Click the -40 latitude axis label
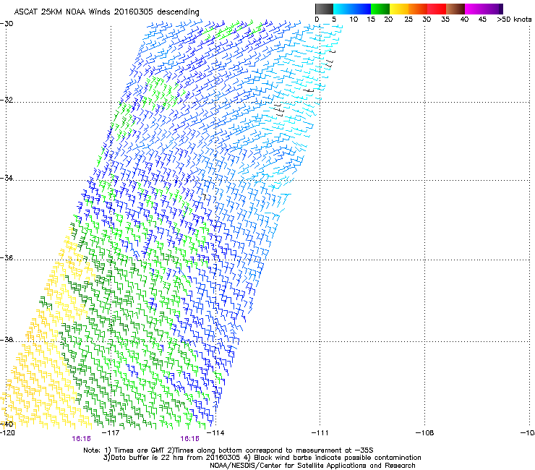This screenshot has height=470, width=535. tap(7, 424)
